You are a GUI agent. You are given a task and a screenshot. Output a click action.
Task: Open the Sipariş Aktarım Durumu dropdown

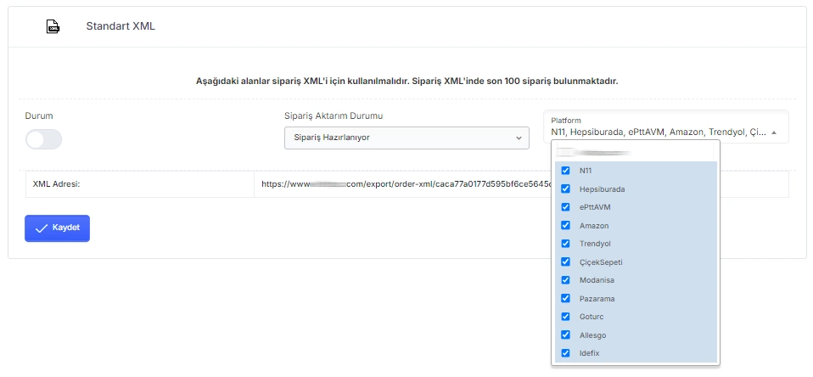pyautogui.click(x=406, y=138)
